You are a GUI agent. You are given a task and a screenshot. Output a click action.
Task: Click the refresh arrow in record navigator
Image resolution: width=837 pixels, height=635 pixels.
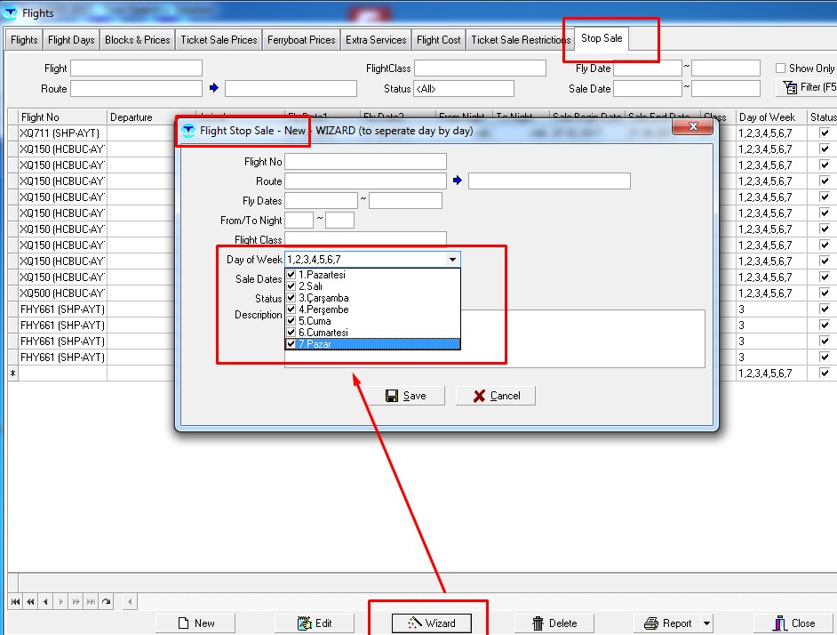tap(107, 602)
